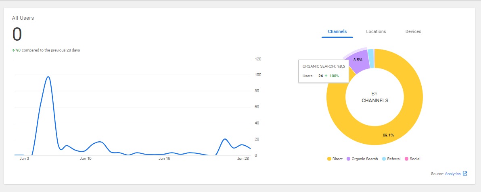Toggle the Organic Search legend purple dot
The height and width of the screenshot is (192, 481).
pyautogui.click(x=349, y=159)
